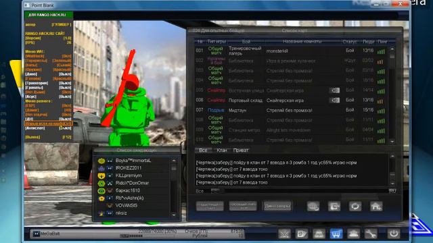433x243 pixels.
Task: Toggle the Гранаты option
Action: (x=48, y=88)
